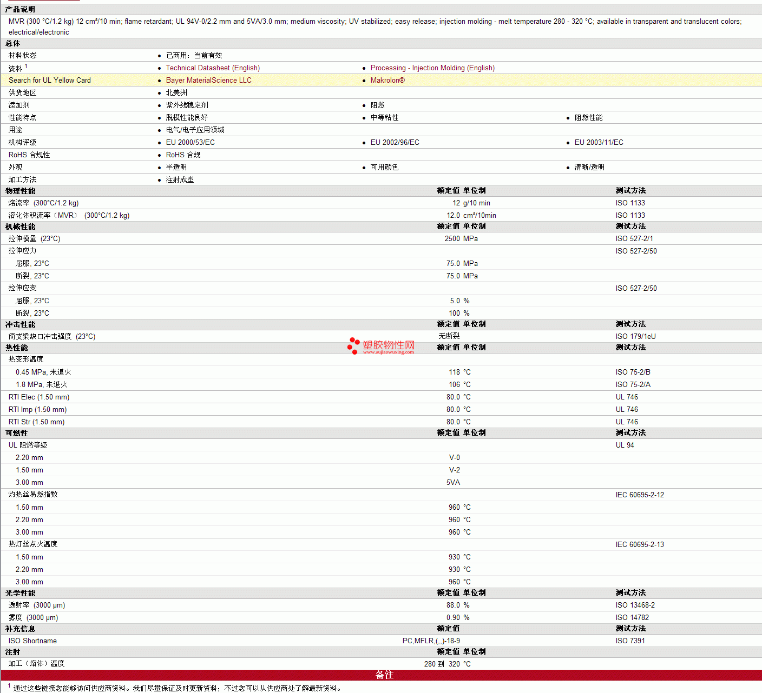The width and height of the screenshot is (762, 693).
Task: Click the 热性能 section header
Action: coord(16,348)
